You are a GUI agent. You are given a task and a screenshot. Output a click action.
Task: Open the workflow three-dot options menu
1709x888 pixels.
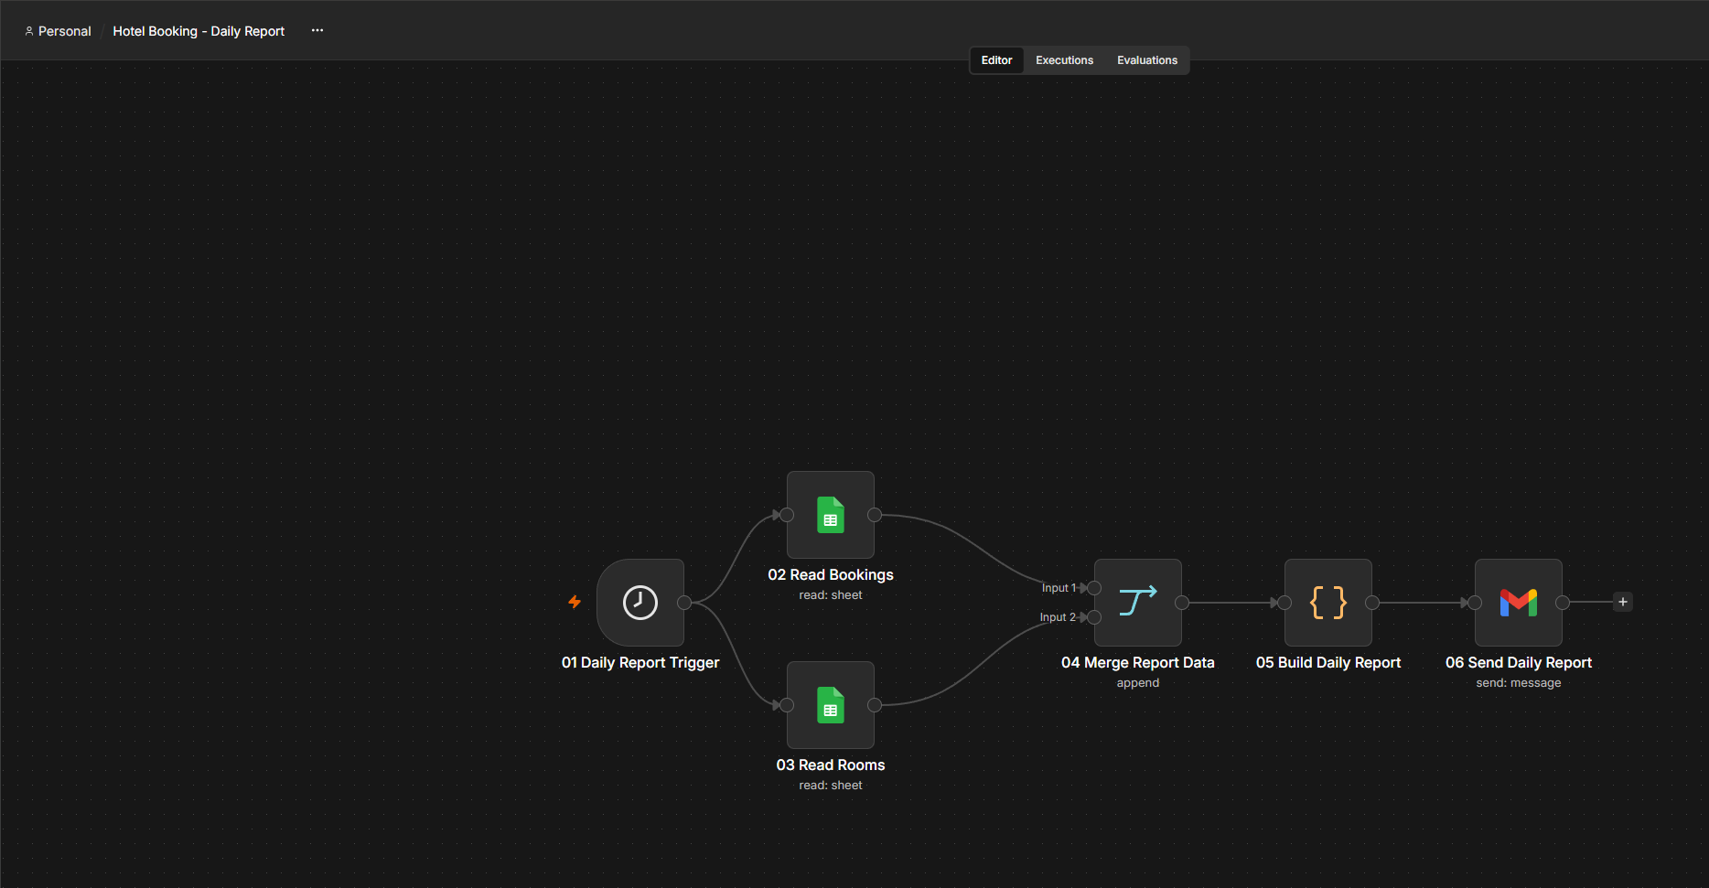pos(317,30)
